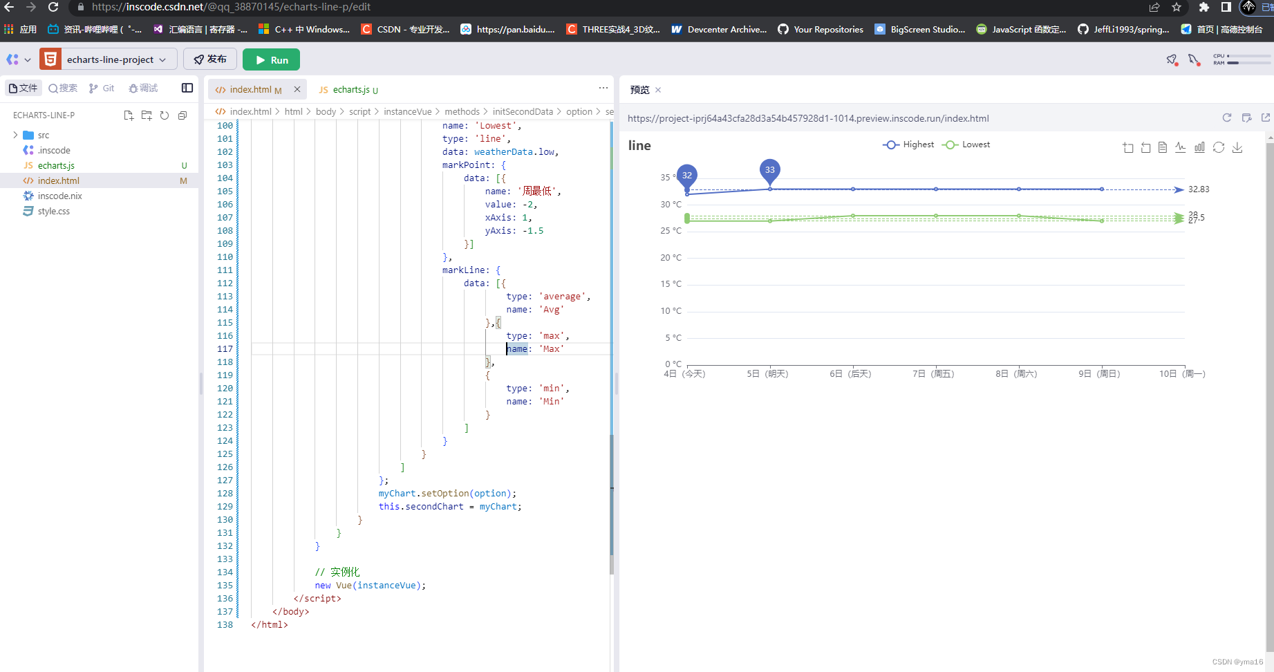
Task: Click the 33 mark point pin
Action: click(x=769, y=170)
